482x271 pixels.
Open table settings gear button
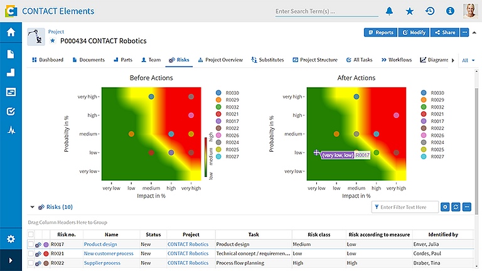445,207
